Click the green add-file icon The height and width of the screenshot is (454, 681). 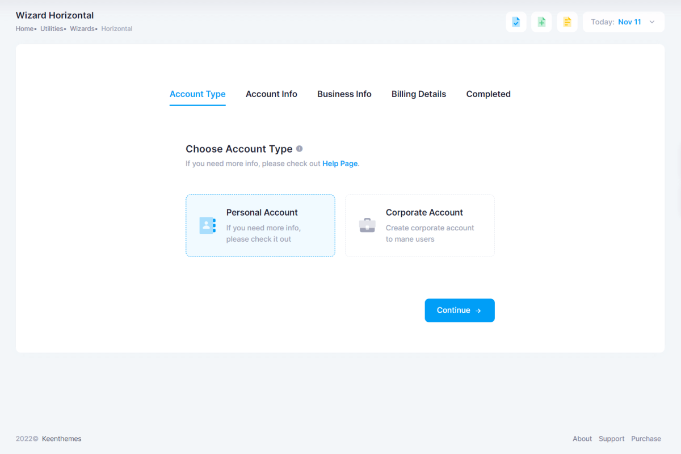coord(541,22)
